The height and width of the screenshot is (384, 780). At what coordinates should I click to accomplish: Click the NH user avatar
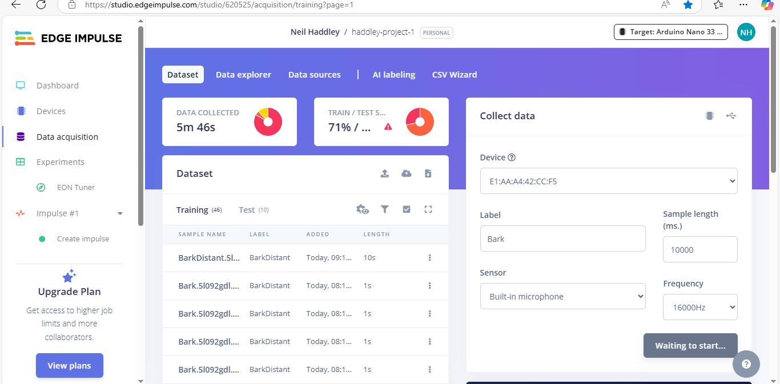coord(746,32)
